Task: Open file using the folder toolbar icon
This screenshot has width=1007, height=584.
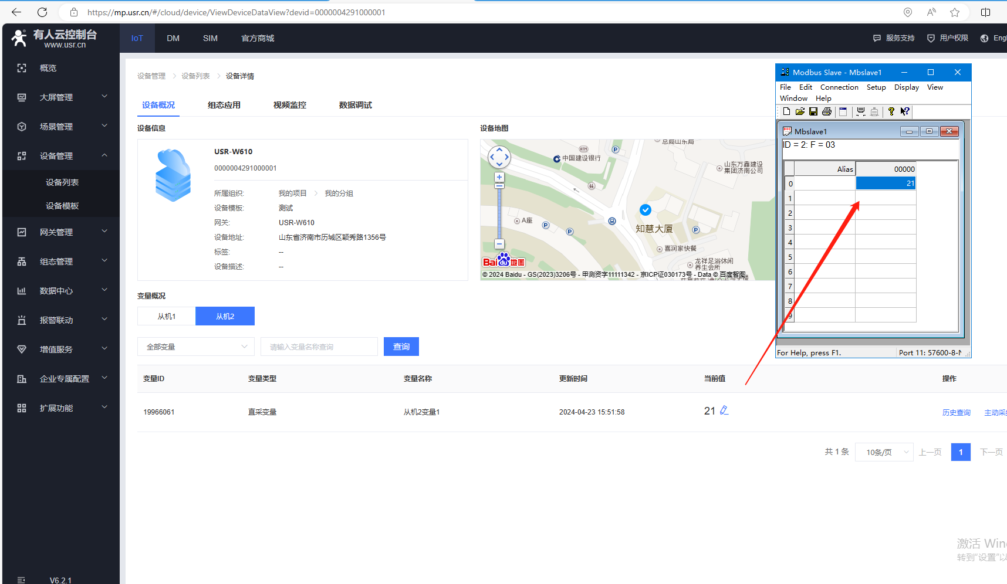Action: tap(800, 111)
